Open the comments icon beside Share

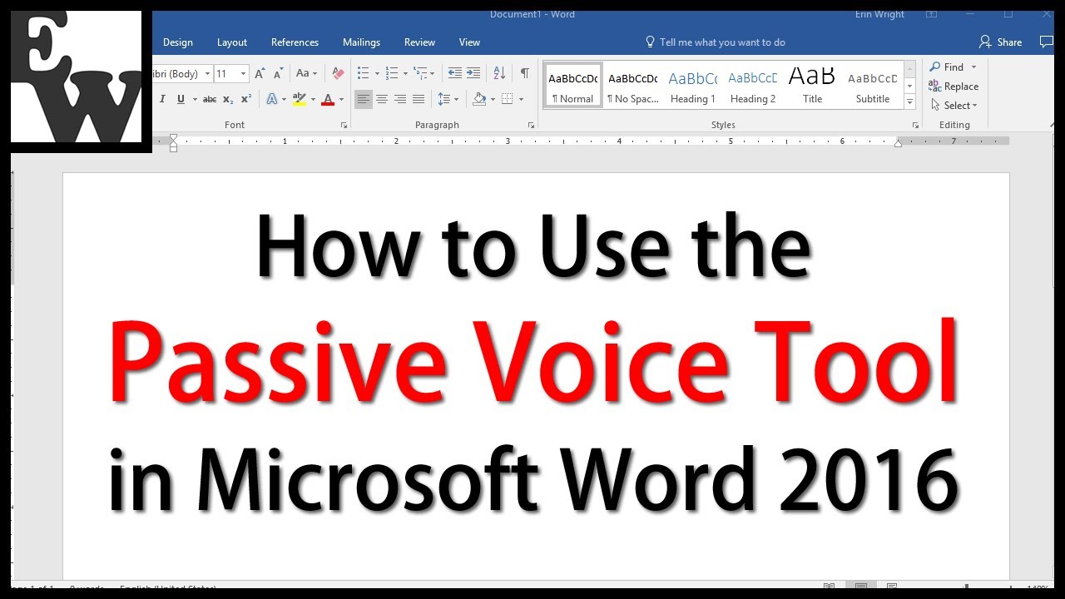pos(1047,42)
